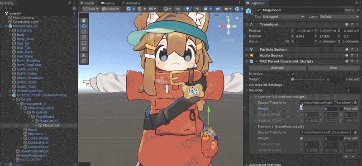
Task: Open object picker for HandPositionRight source
Action: click(x=355, y=103)
